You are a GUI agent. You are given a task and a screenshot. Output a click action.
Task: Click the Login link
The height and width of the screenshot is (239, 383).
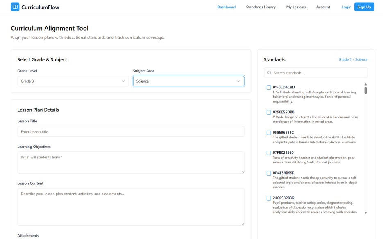[x=346, y=7]
